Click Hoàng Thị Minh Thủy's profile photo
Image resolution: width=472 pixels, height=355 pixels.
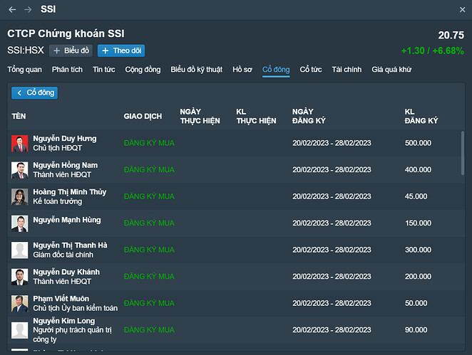(19, 196)
